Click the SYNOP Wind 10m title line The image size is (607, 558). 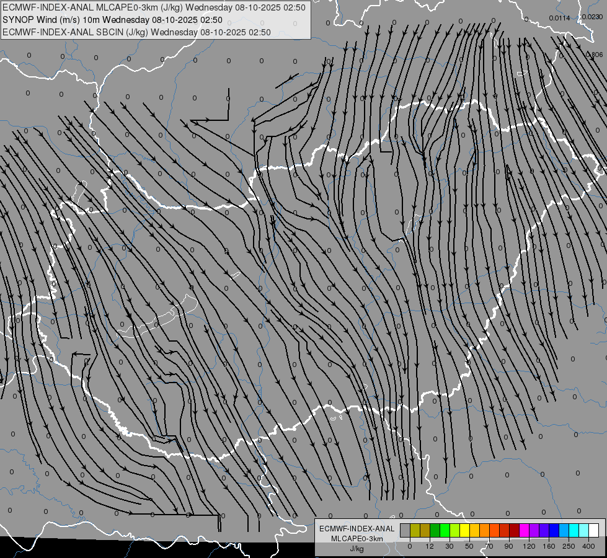(x=112, y=20)
